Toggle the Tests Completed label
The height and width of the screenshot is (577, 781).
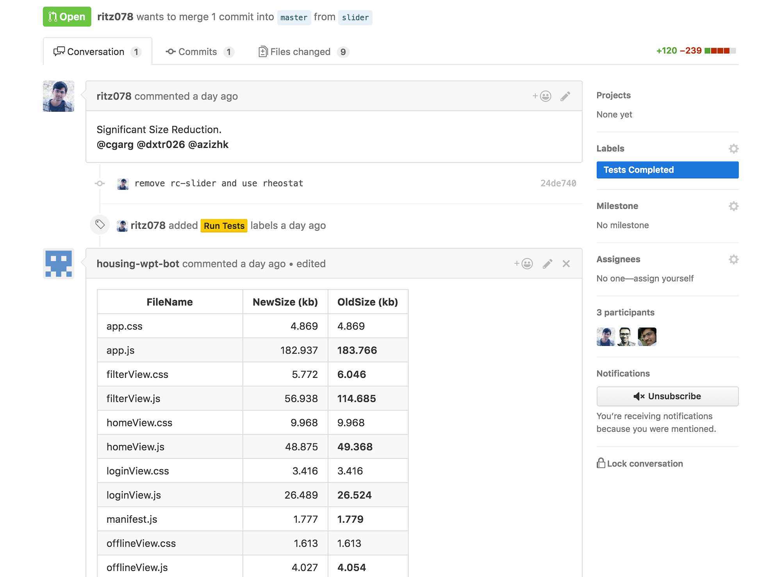pos(667,170)
